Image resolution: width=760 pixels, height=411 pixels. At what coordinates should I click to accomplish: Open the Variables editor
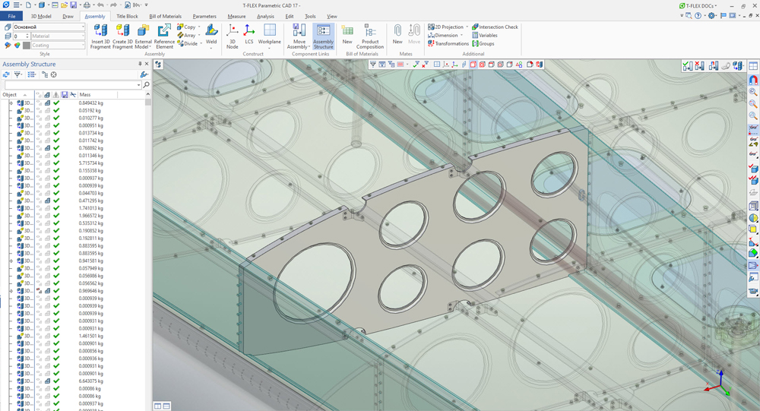(x=485, y=36)
